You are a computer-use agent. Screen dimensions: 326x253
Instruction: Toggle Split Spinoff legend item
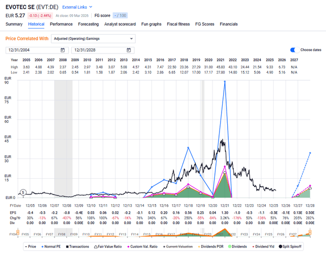click(x=290, y=246)
